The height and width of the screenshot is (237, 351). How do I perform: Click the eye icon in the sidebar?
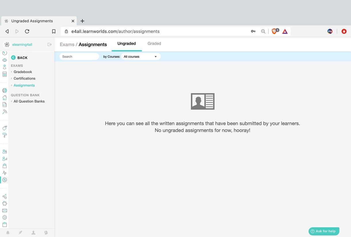5,60
